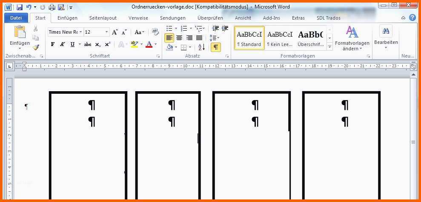Click the format painter brush icon
421x202 pixels.
coord(36,47)
